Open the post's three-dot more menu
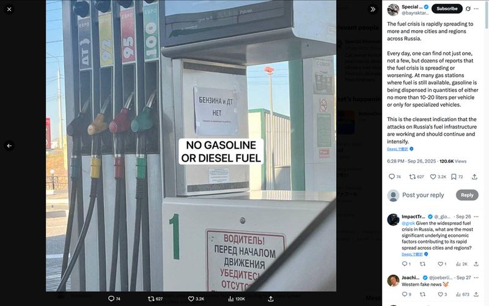Image resolution: width=489 pixels, height=306 pixels. (x=476, y=9)
